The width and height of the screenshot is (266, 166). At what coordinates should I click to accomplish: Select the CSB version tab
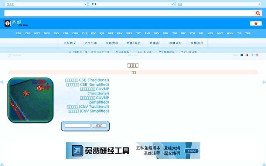[19, 33]
